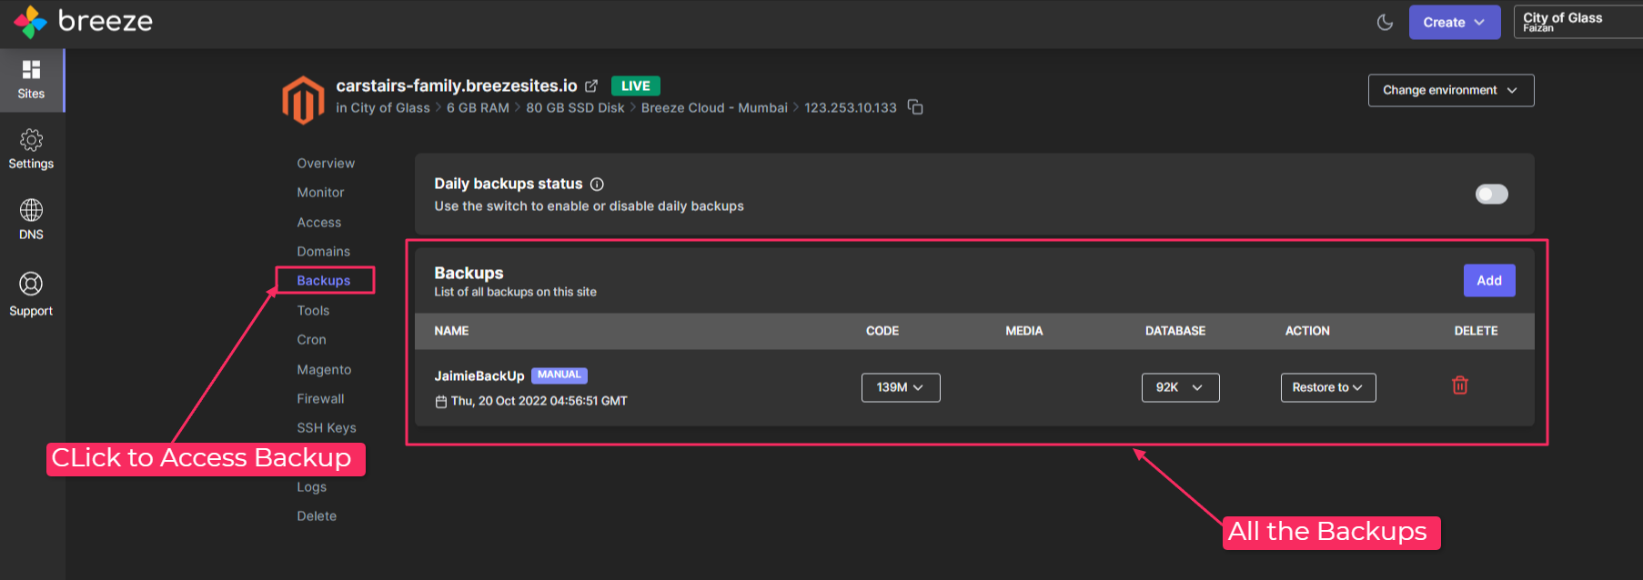Image resolution: width=1643 pixels, height=580 pixels.
Task: Toggle dark mode moon icon
Action: (x=1385, y=22)
